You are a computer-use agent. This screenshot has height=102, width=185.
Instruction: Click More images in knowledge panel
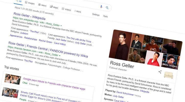(170, 65)
